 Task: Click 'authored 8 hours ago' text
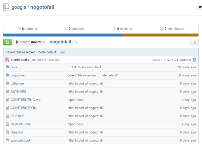pyautogui.click(x=46, y=60)
